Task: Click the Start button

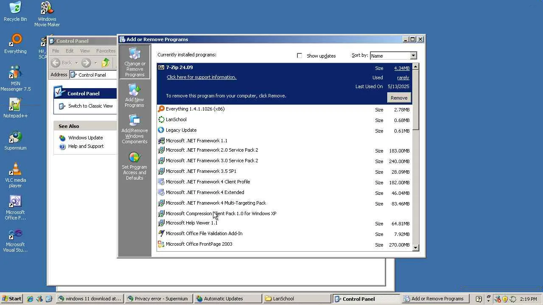Action: [x=11, y=299]
